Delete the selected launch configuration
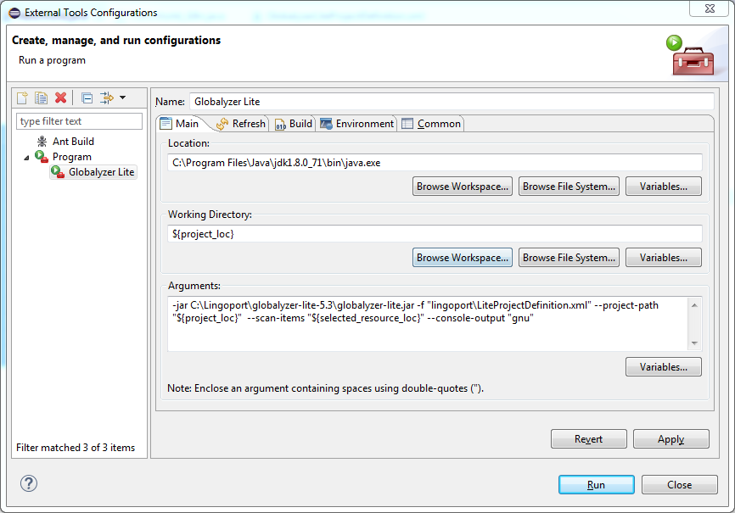The image size is (735, 513). tap(60, 98)
